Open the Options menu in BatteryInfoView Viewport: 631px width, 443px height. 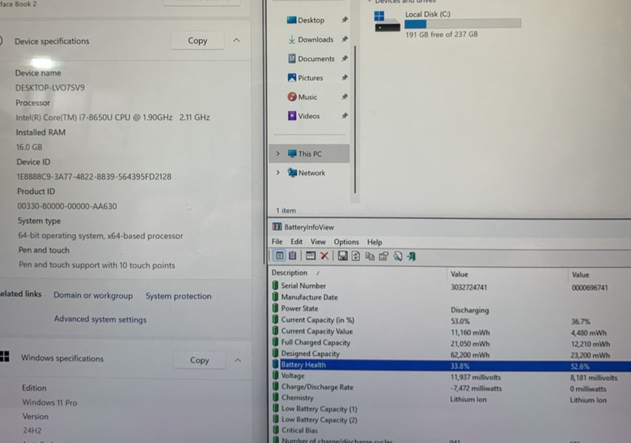point(346,242)
